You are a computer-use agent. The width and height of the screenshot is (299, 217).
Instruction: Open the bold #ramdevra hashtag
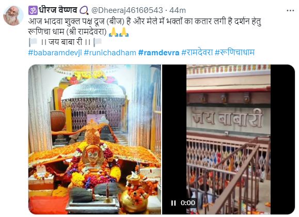(159, 53)
